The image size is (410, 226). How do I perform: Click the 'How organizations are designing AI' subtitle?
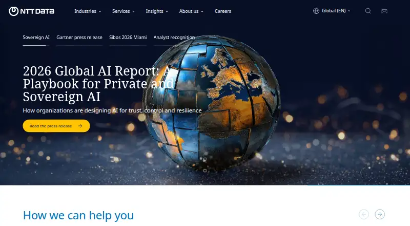(112, 110)
